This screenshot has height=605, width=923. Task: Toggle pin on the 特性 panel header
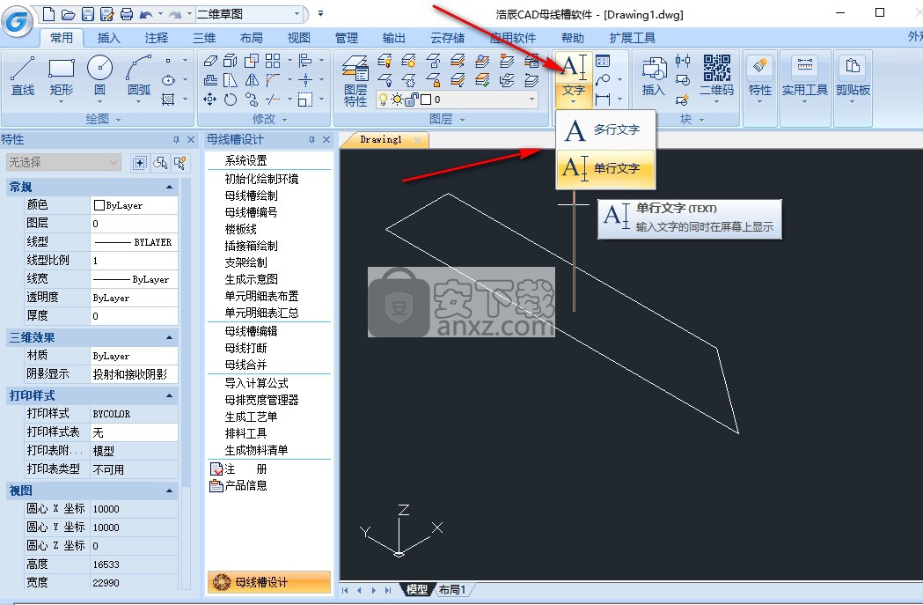[176, 140]
